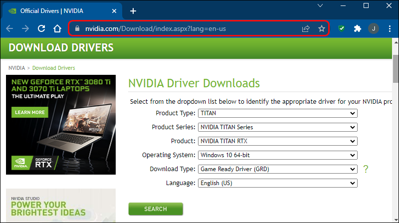Click the page vertical scrollbar thumb
The image size is (399, 223).
pyautogui.click(x=396, y=69)
